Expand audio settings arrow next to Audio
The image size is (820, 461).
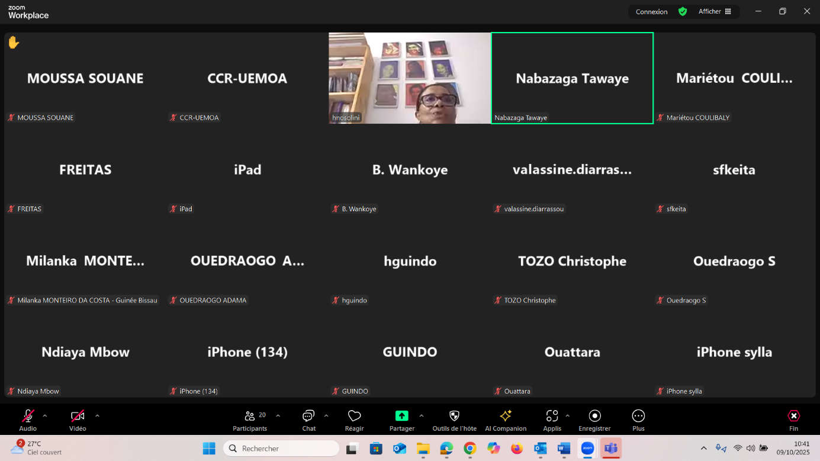pos(45,415)
